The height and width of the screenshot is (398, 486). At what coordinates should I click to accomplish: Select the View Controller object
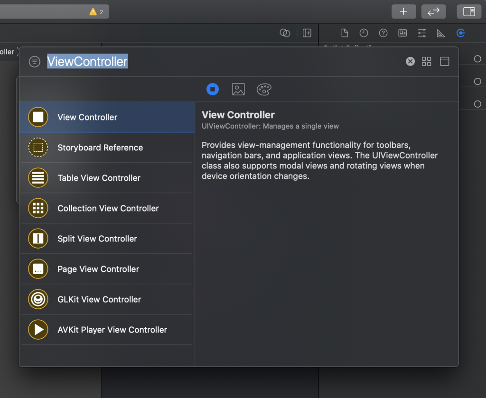[107, 117]
